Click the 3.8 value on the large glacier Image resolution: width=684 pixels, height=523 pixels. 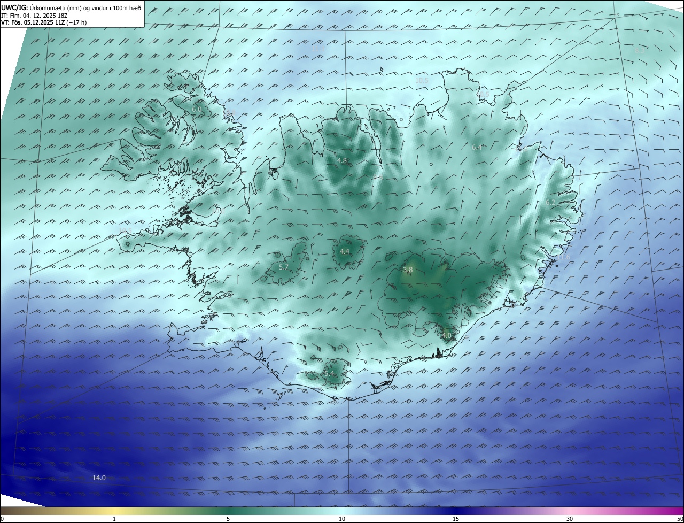[408, 270]
